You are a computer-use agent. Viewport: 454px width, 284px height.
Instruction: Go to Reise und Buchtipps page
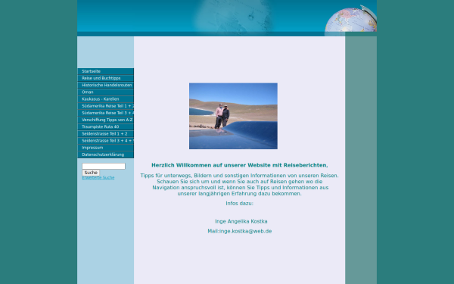click(x=105, y=78)
